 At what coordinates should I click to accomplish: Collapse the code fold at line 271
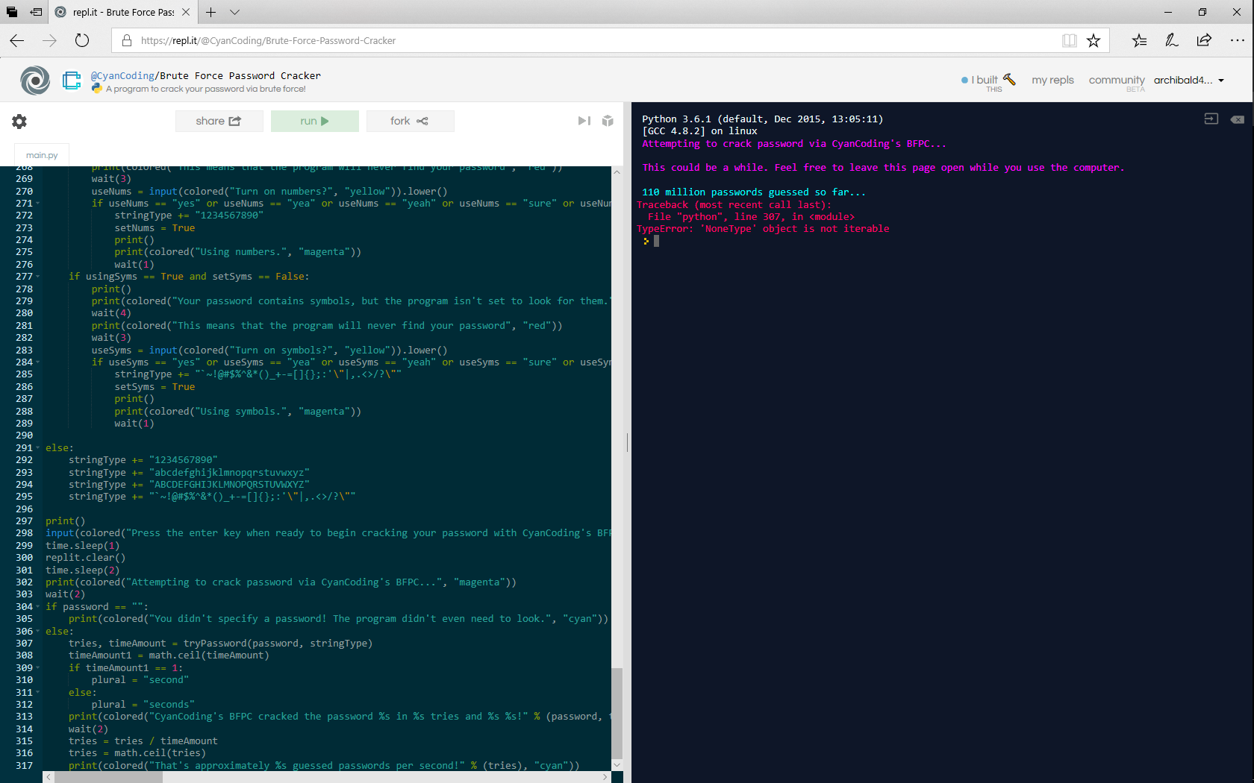(x=38, y=204)
